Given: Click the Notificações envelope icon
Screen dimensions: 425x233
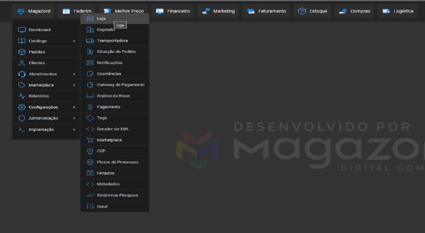Looking at the screenshot, I should point(90,63).
